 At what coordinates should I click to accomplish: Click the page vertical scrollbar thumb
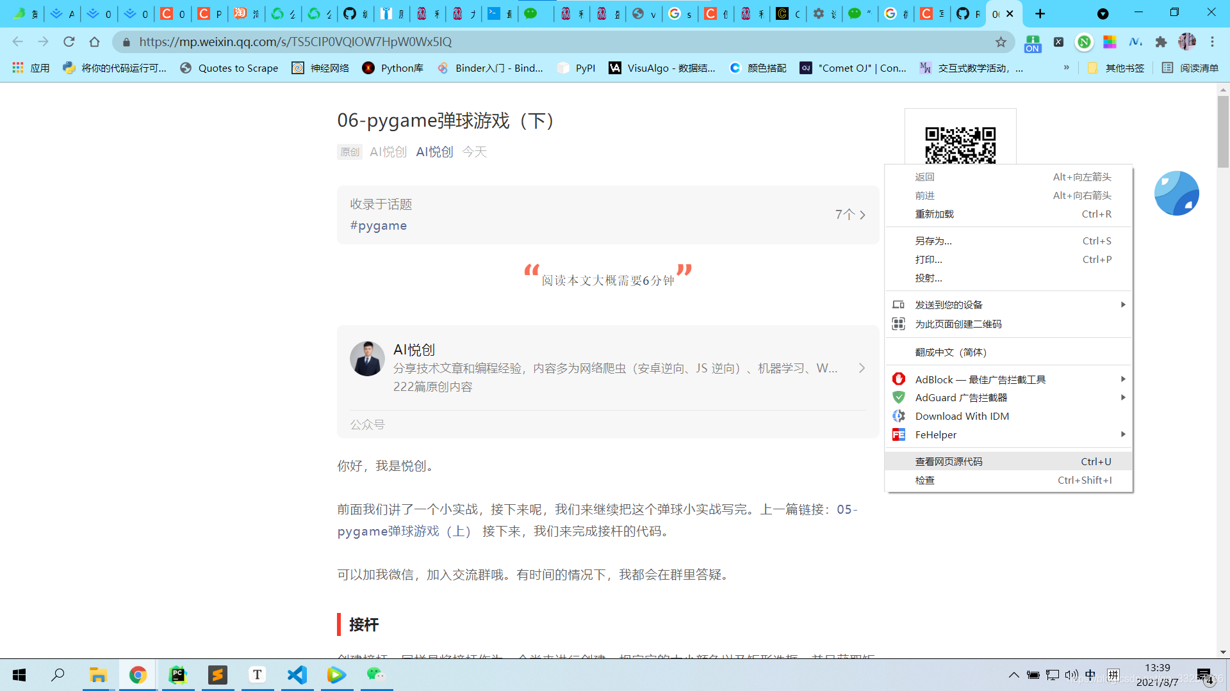(1223, 131)
